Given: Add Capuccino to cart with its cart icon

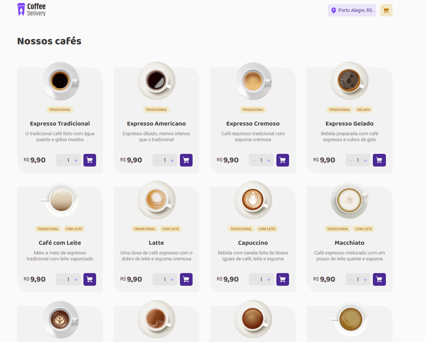Looking at the screenshot, I should (283, 279).
